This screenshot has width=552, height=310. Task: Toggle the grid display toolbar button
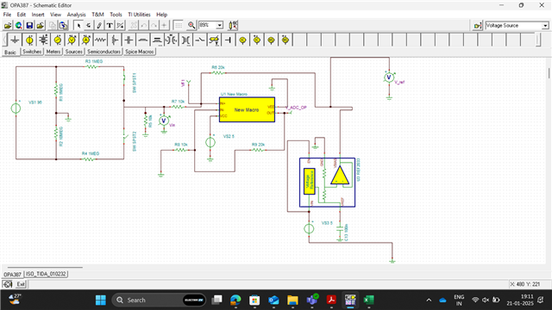click(179, 25)
